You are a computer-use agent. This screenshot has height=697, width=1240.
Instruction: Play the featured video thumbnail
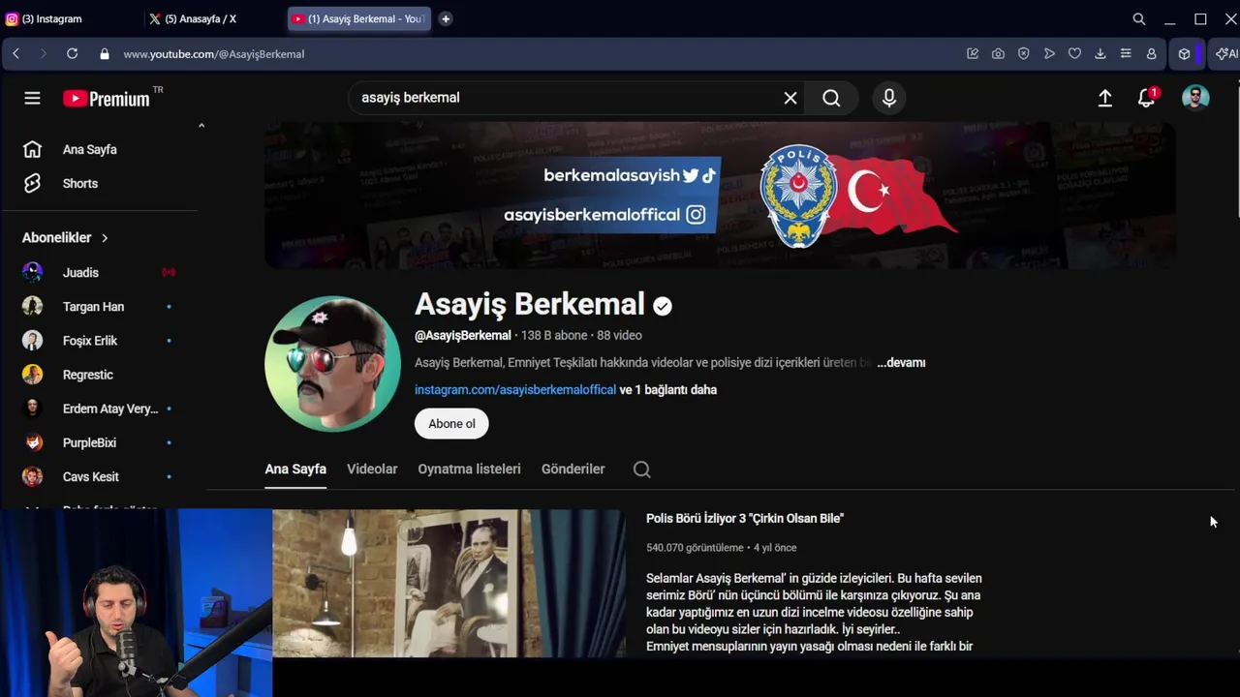pos(449,584)
